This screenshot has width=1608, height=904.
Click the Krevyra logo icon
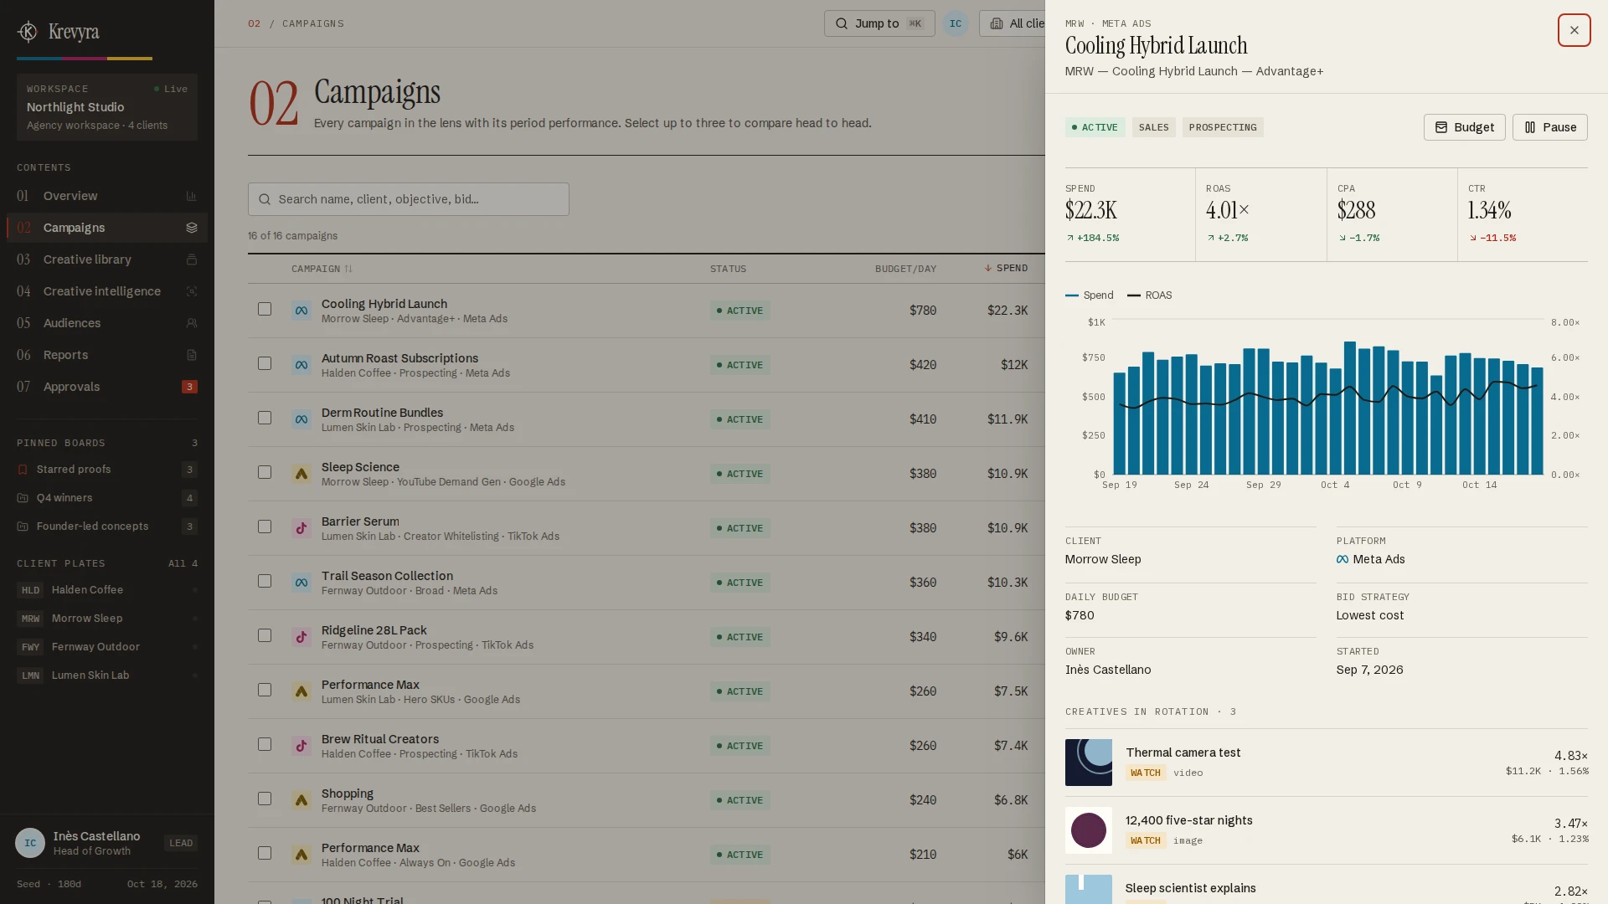tap(28, 32)
